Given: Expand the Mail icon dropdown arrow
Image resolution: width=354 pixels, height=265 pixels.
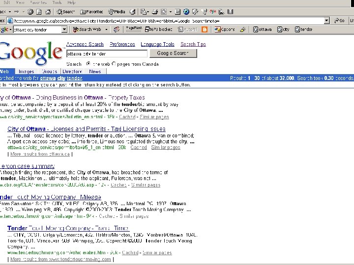Looking at the screenshot, I should 148,12.
